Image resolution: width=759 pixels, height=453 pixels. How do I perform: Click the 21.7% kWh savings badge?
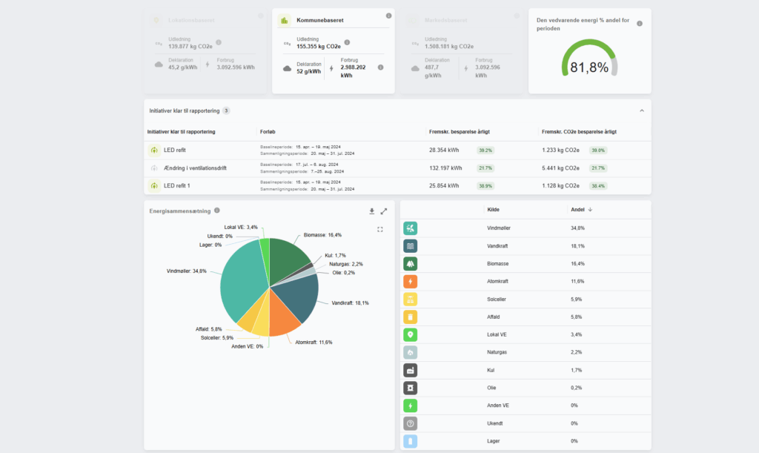[x=485, y=168]
